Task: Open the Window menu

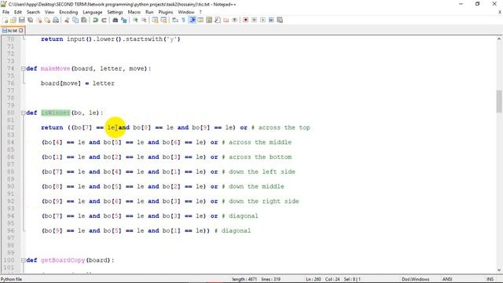Action: (x=186, y=12)
